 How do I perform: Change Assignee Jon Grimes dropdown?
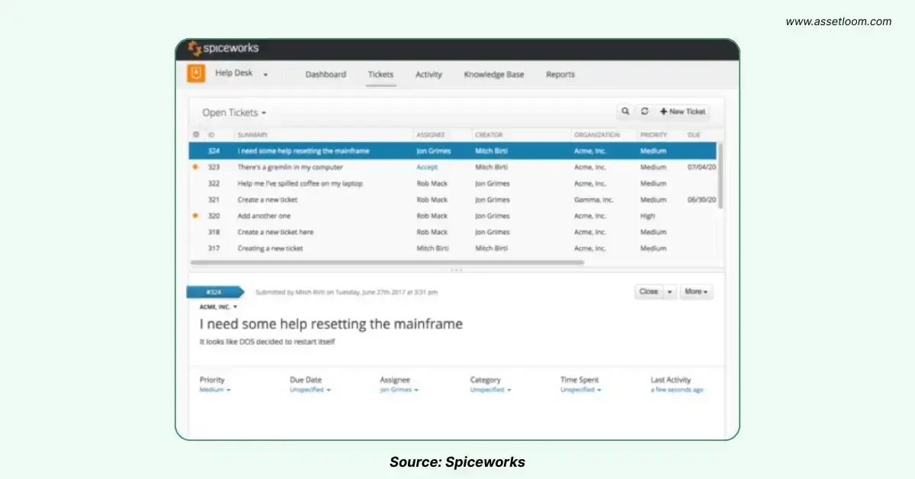pos(400,390)
